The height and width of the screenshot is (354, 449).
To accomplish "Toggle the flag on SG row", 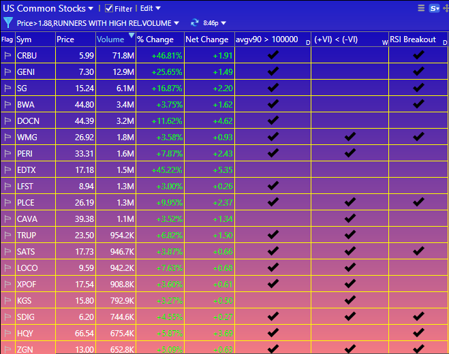I will 7,88.
